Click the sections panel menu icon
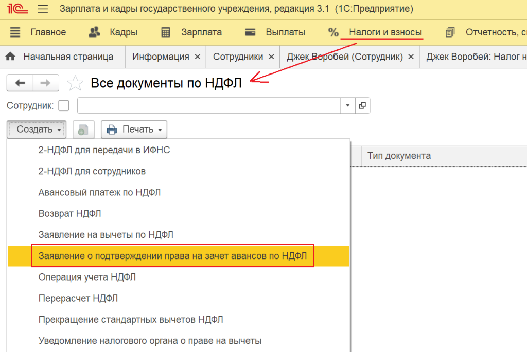This screenshot has height=352, width=527. coord(15,32)
